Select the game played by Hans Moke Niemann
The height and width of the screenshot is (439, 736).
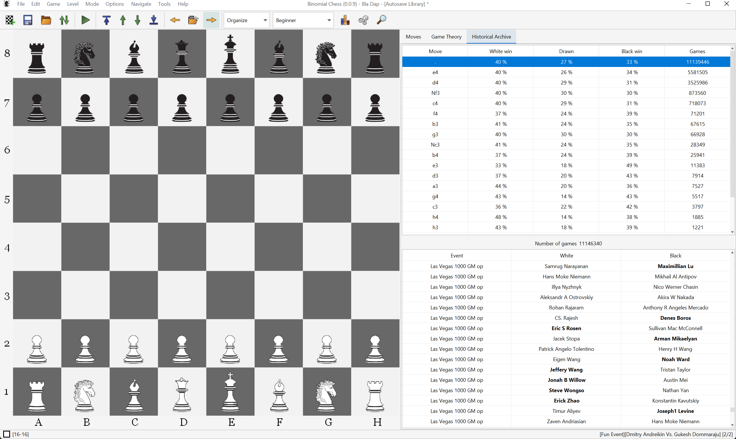click(x=566, y=277)
